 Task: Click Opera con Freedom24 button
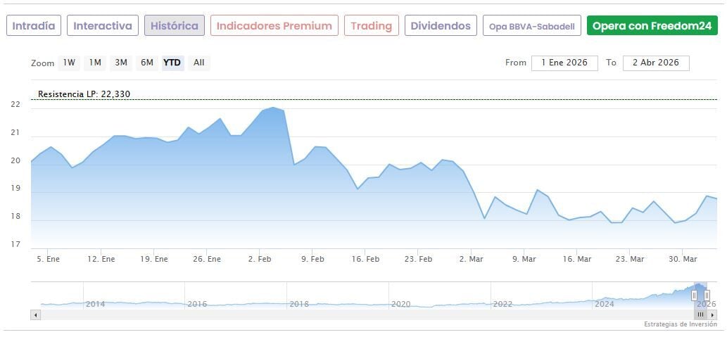point(652,26)
